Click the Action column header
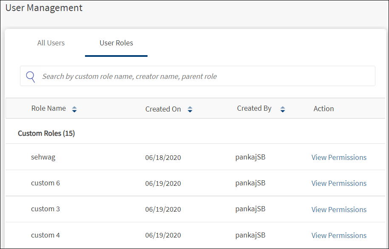 [x=324, y=109]
